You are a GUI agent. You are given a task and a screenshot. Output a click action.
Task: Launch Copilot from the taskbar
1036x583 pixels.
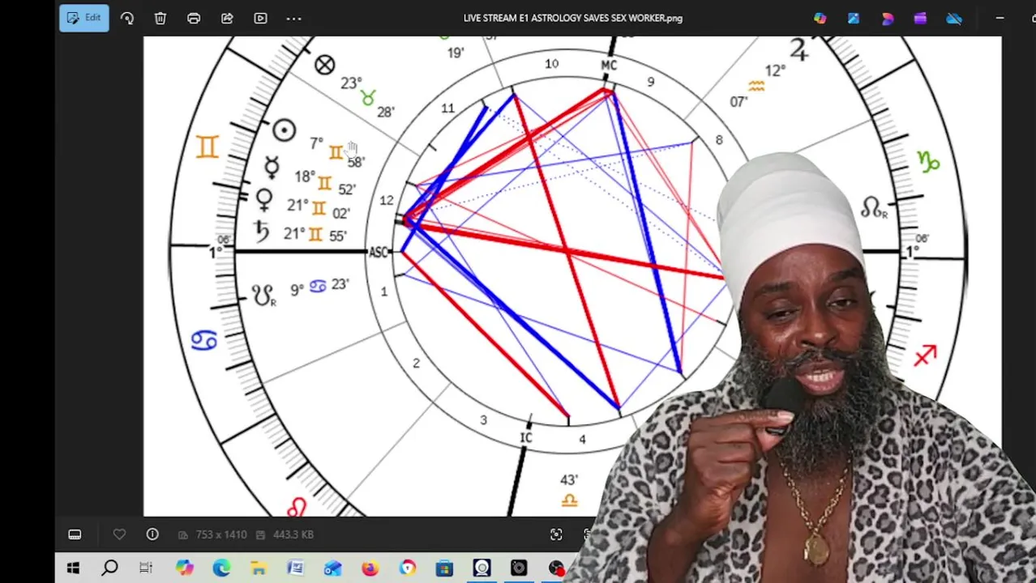184,568
